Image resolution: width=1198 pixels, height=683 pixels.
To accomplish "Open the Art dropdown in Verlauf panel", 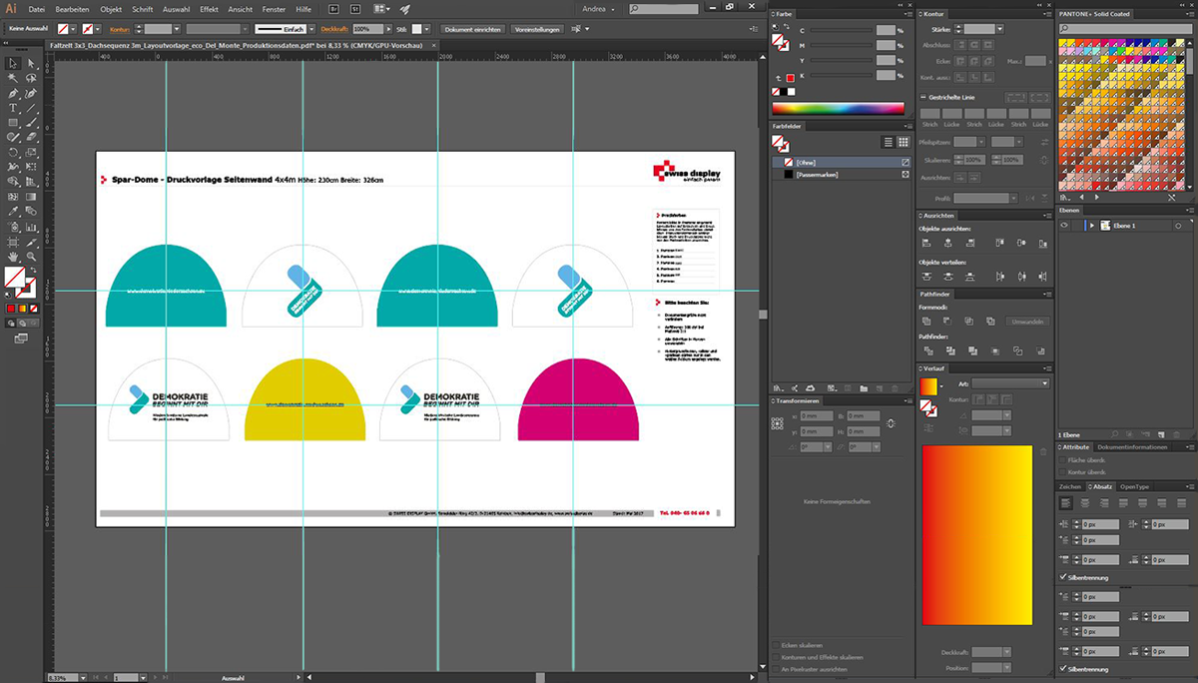I will [1010, 383].
